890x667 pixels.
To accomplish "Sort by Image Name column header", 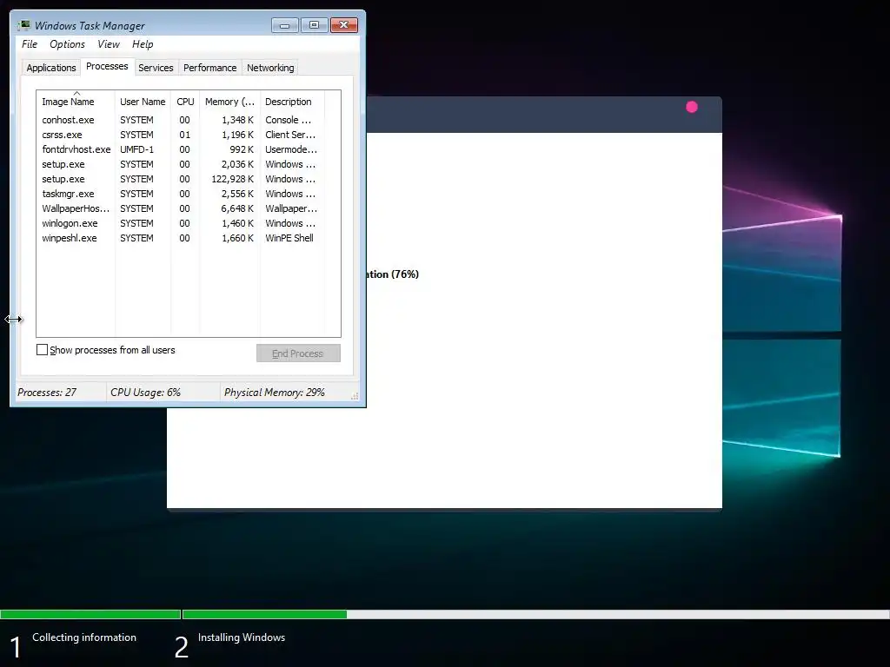I will [x=76, y=102].
